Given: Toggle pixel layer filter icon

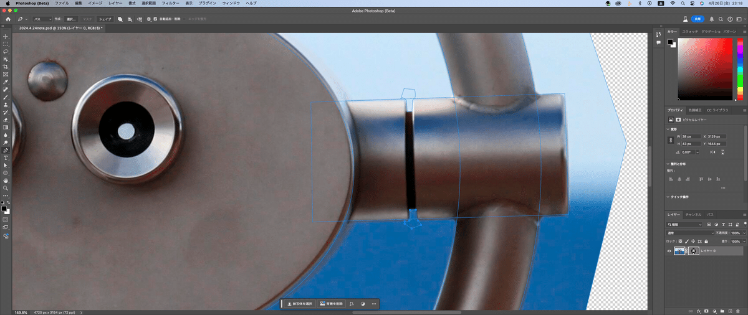Looking at the screenshot, I should pos(709,224).
